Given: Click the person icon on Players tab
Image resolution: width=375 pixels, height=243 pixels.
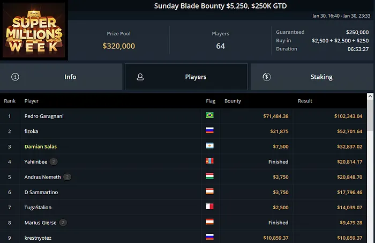Looking at the screenshot, I should coord(140,77).
